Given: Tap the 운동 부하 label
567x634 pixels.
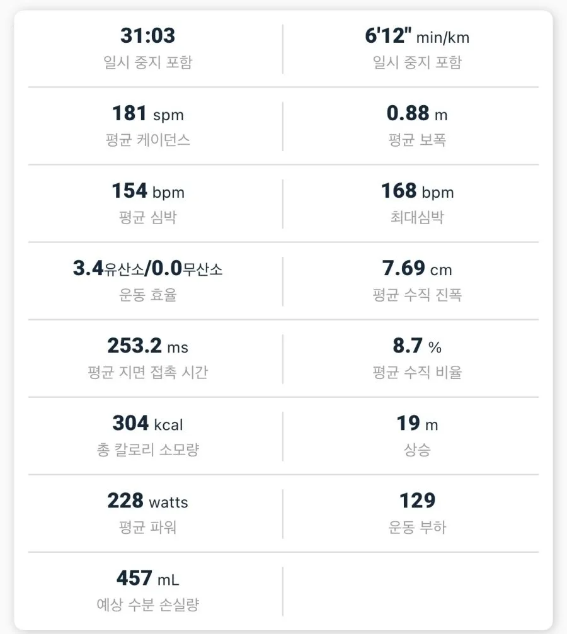Looking at the screenshot, I should click(417, 527).
